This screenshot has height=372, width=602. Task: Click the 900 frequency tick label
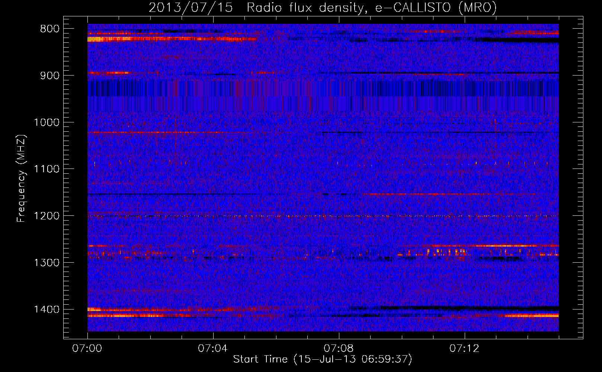point(49,76)
